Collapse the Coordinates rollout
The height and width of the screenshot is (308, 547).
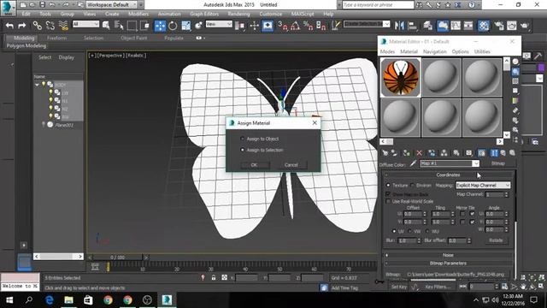coord(448,175)
